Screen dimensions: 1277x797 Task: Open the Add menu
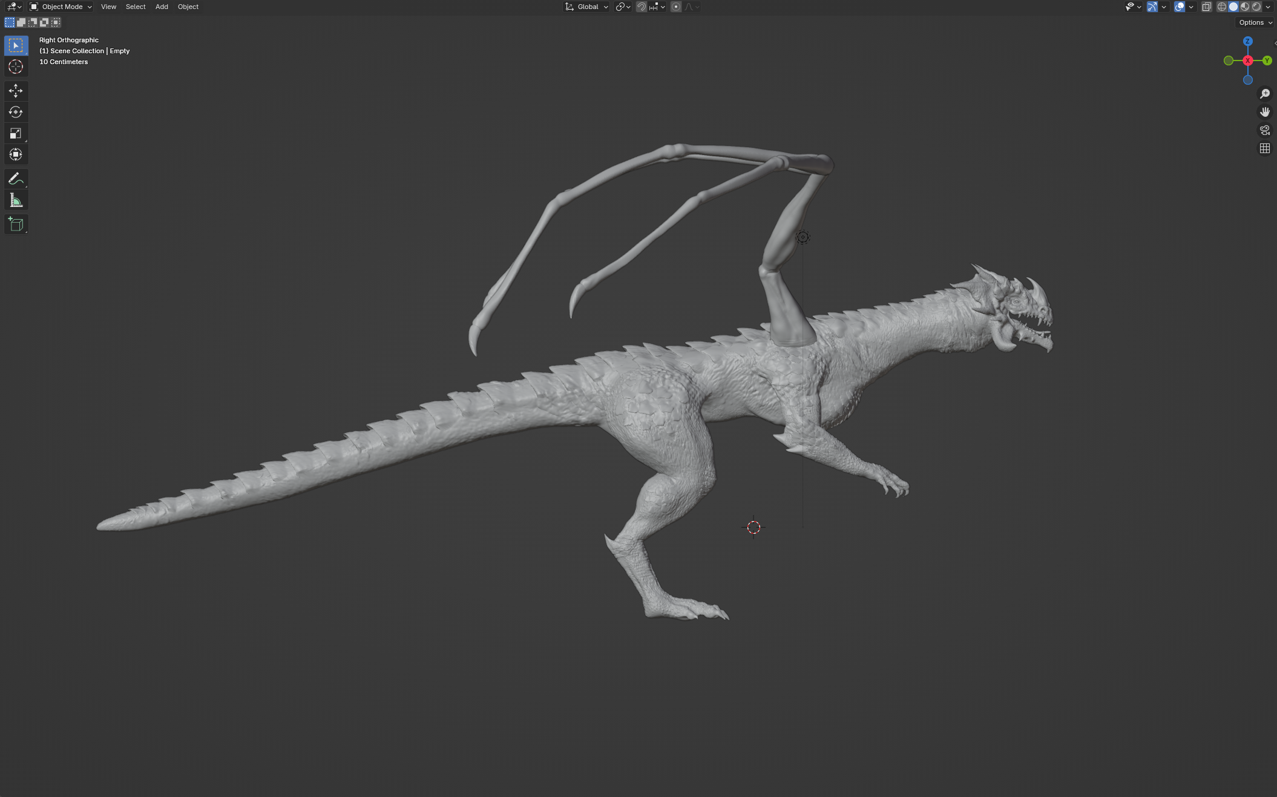tap(162, 7)
